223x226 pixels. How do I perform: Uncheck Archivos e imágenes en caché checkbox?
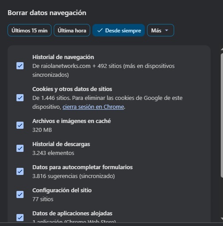click(20, 125)
